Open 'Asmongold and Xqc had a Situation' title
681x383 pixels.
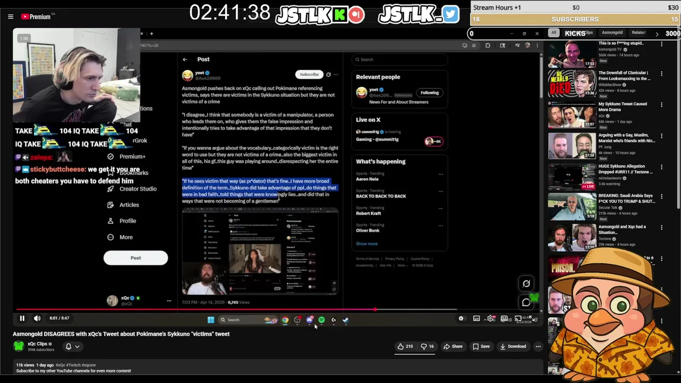(x=622, y=229)
